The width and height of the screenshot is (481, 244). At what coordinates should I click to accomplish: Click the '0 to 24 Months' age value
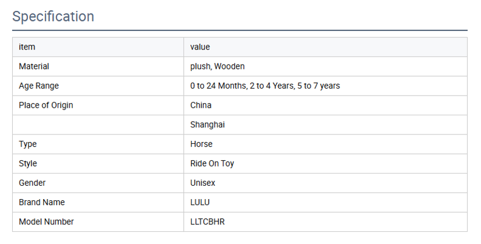point(219,86)
